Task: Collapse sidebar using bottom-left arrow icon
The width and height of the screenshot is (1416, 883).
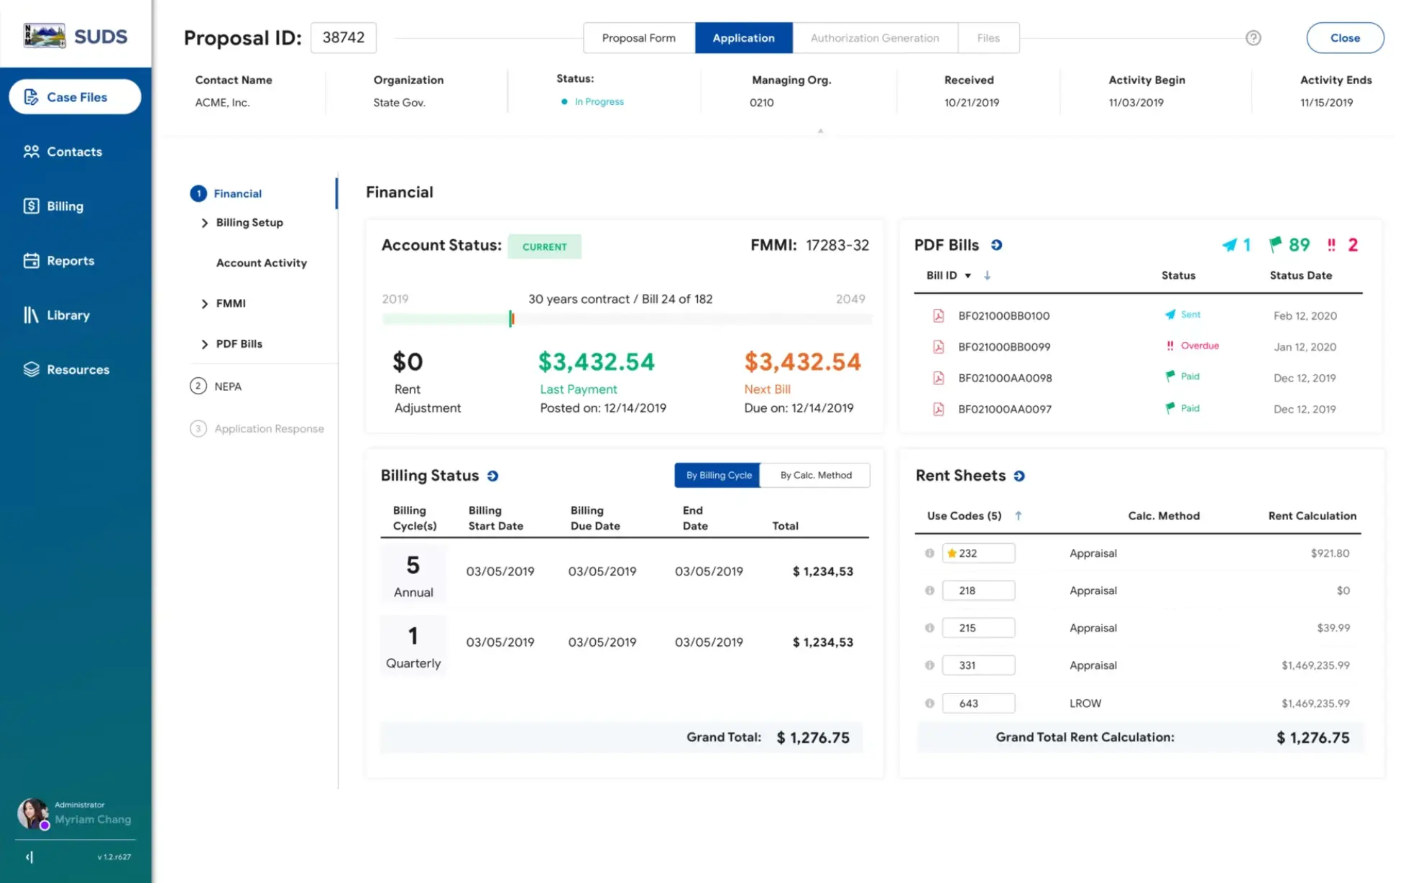Action: click(29, 856)
